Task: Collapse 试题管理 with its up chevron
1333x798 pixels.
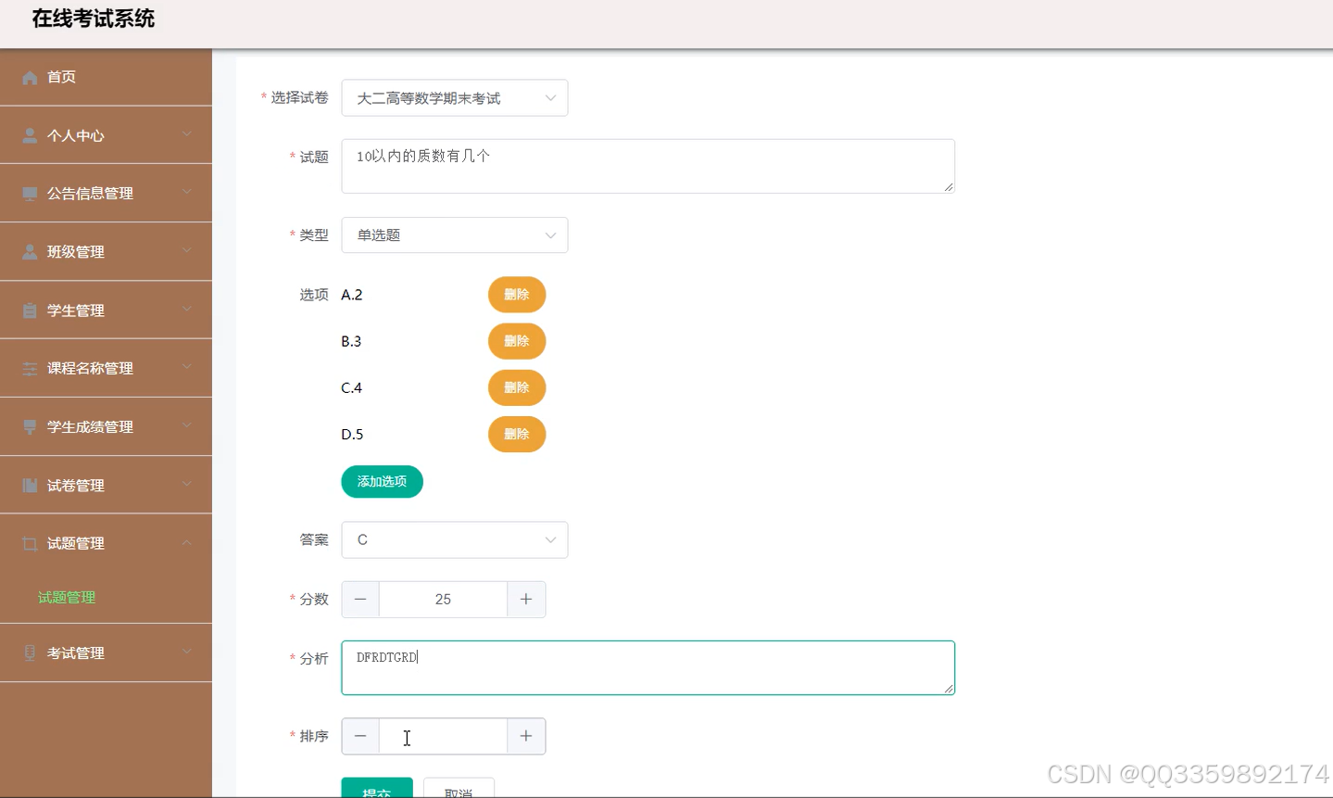Action: (x=187, y=543)
